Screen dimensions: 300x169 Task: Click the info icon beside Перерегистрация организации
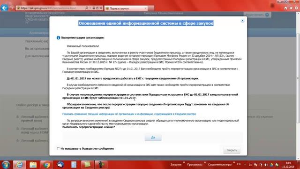pyautogui.click(x=58, y=38)
